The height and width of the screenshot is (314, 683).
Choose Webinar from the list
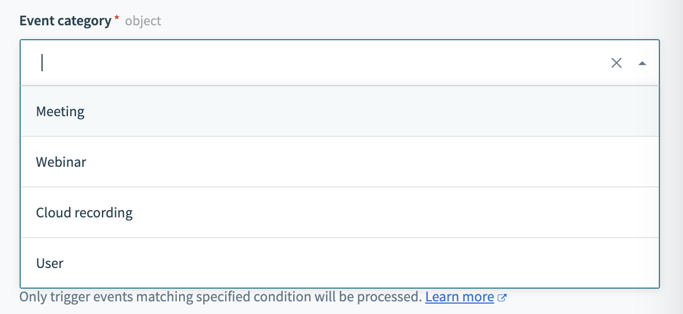pos(339,162)
